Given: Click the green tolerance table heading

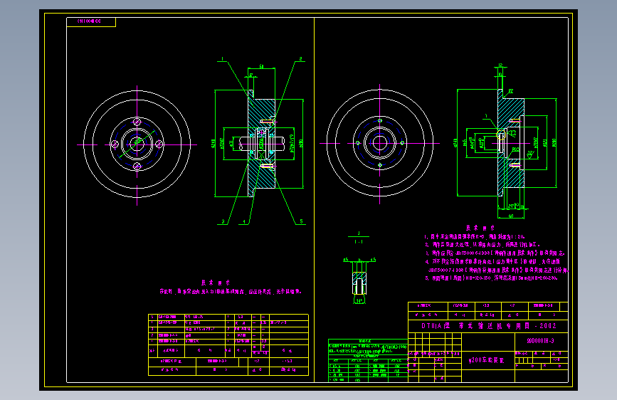Looking at the screenshot, I should point(365,341).
